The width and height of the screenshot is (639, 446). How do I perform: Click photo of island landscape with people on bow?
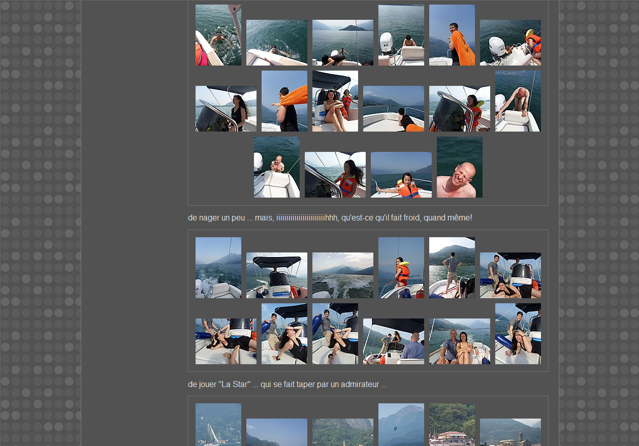pos(342,43)
